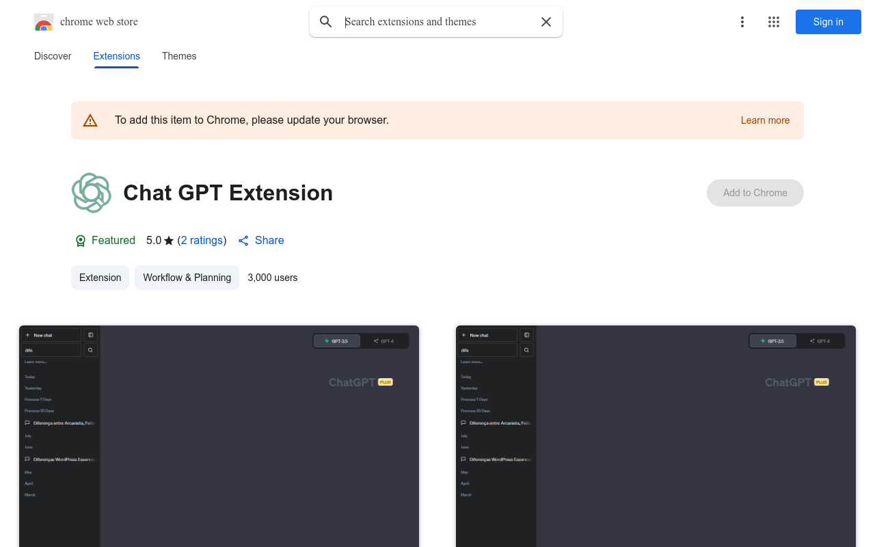
Task: Click the Featured badge icon
Action: click(81, 241)
